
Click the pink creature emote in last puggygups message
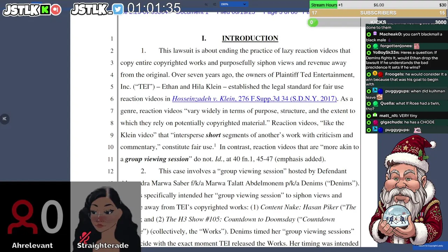417,130
